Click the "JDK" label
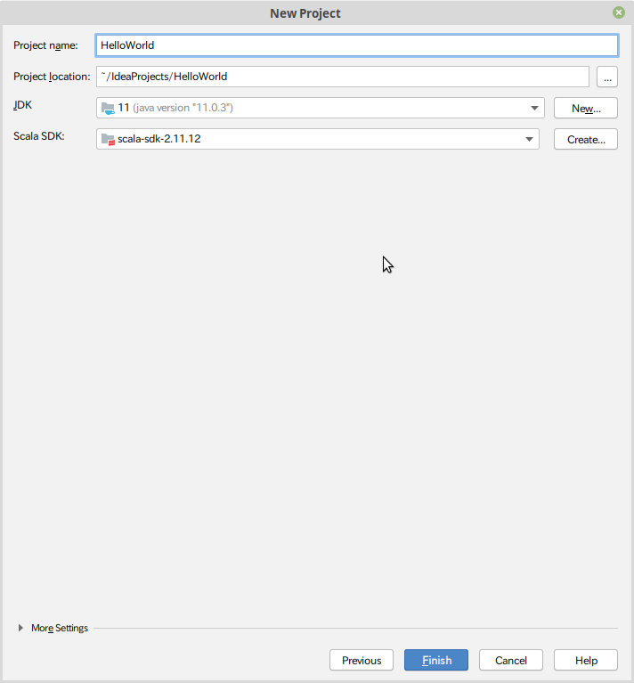 [x=22, y=105]
